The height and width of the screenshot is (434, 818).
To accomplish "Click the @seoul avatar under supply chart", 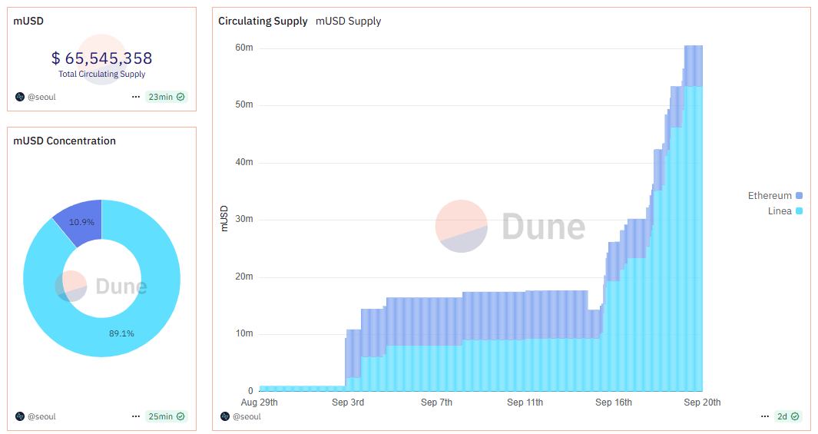I will pos(225,416).
